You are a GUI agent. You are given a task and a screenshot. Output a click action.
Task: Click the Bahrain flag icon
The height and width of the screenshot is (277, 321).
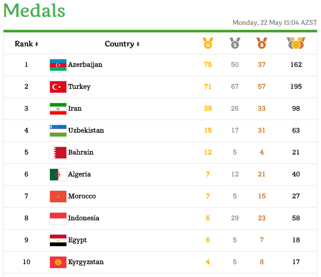58,152
